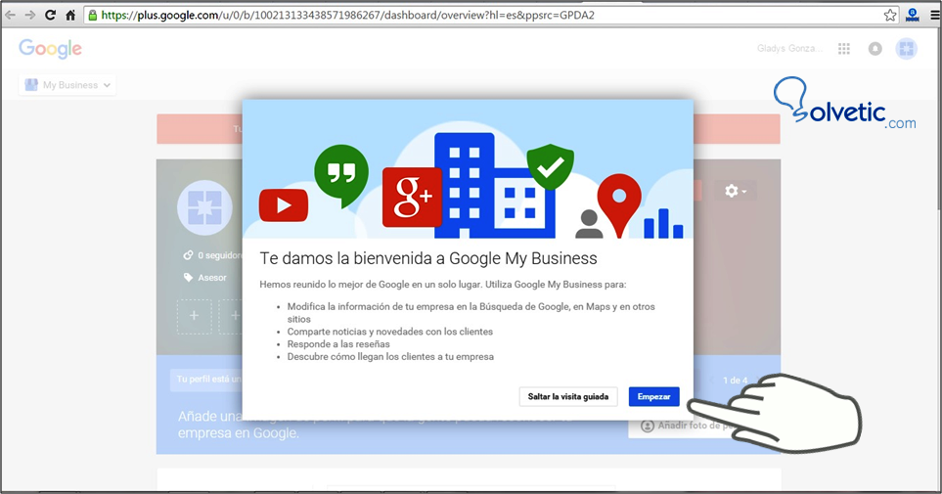Click the 1 de 4 step indicator
The image size is (942, 494).
pos(736,381)
